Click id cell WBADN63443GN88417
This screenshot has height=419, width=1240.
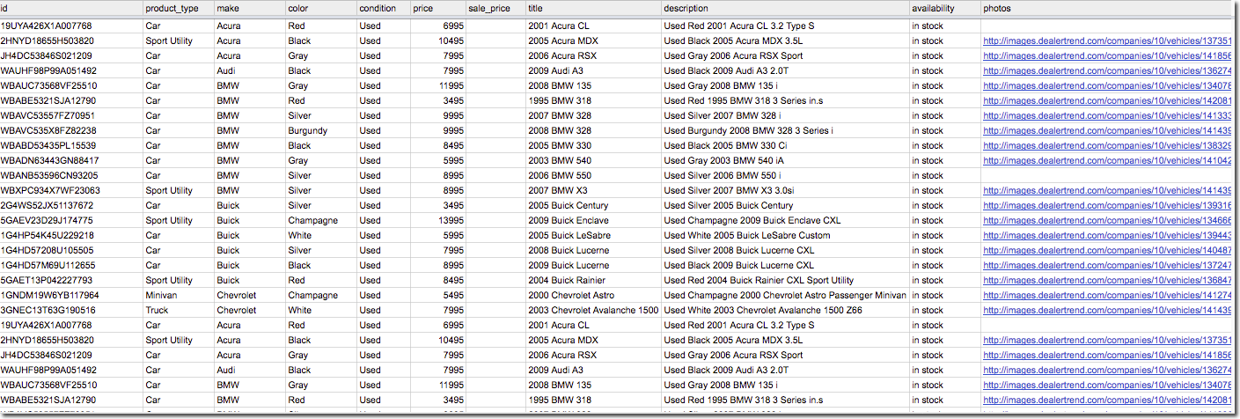click(71, 160)
